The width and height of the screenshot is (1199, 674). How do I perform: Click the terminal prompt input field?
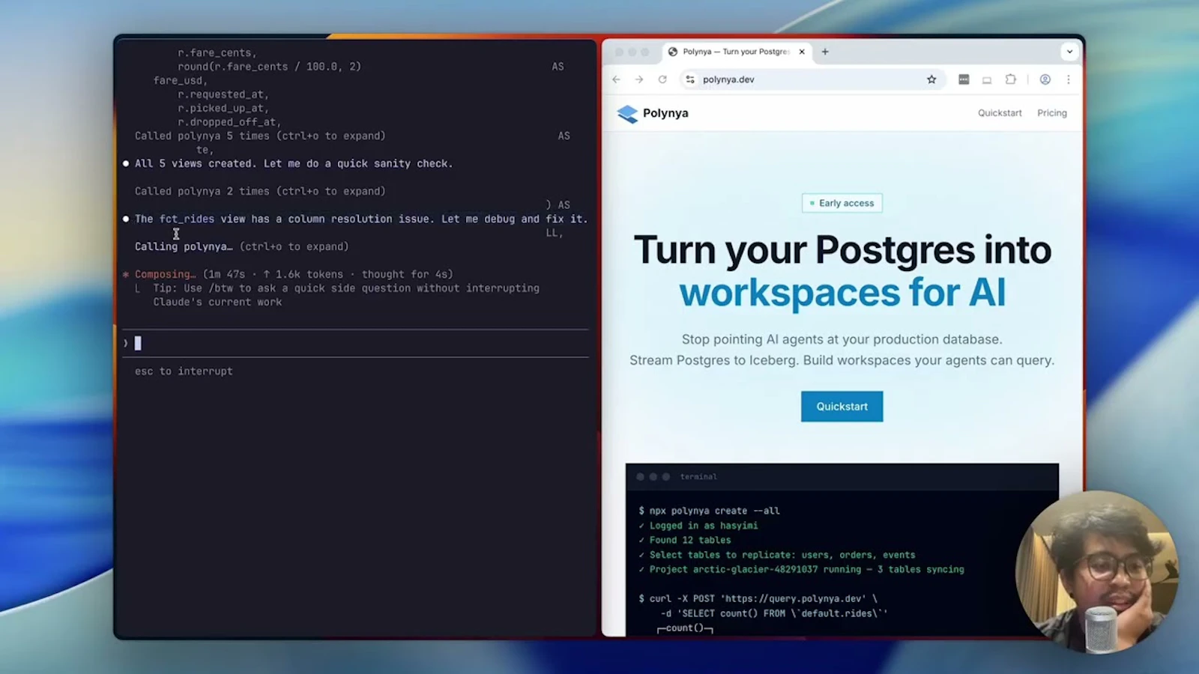[356, 343]
